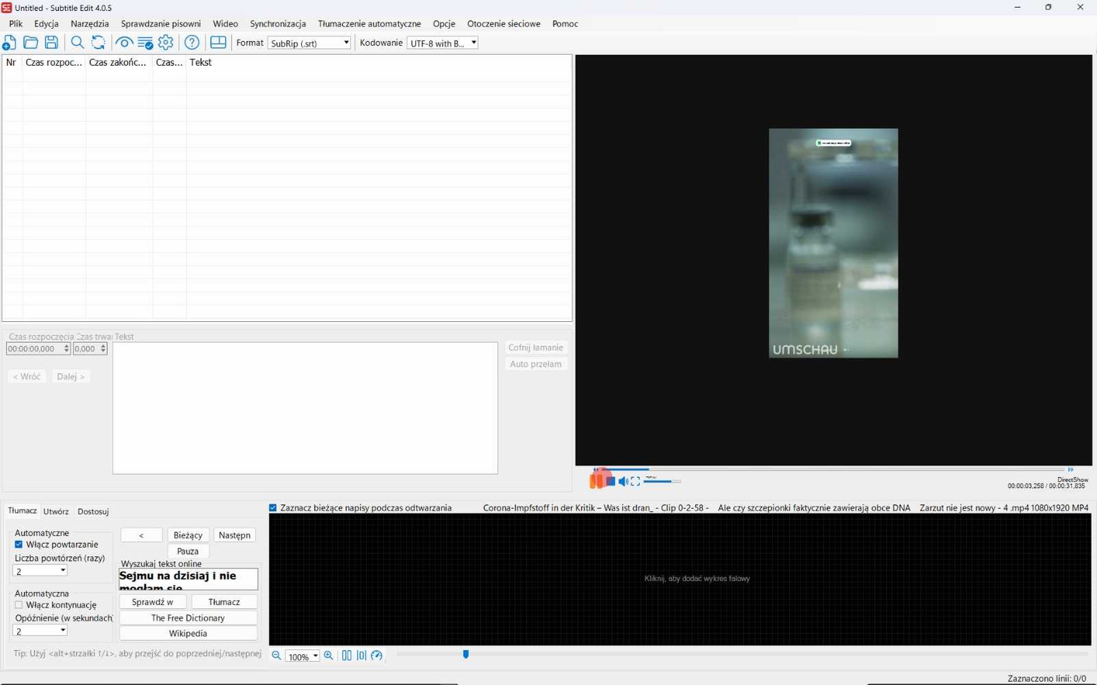Open a subtitle file via folder icon
1097x685 pixels.
click(30, 42)
